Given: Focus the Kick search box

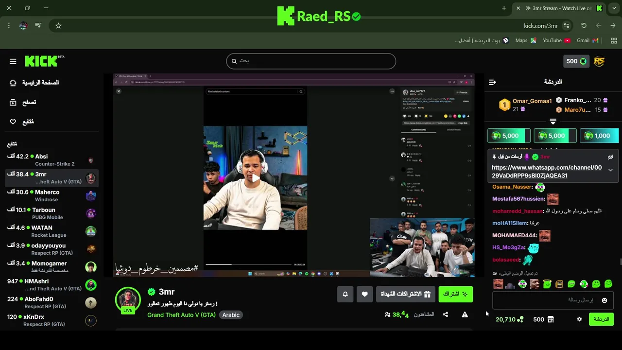Looking at the screenshot, I should point(311,61).
